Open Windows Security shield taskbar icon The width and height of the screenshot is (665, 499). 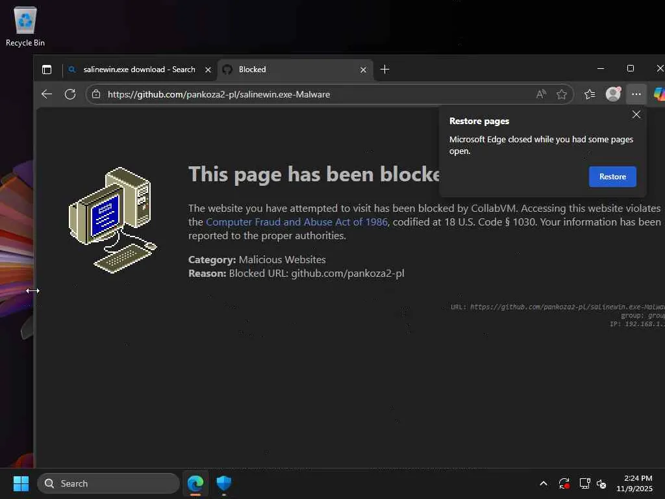[223, 483]
